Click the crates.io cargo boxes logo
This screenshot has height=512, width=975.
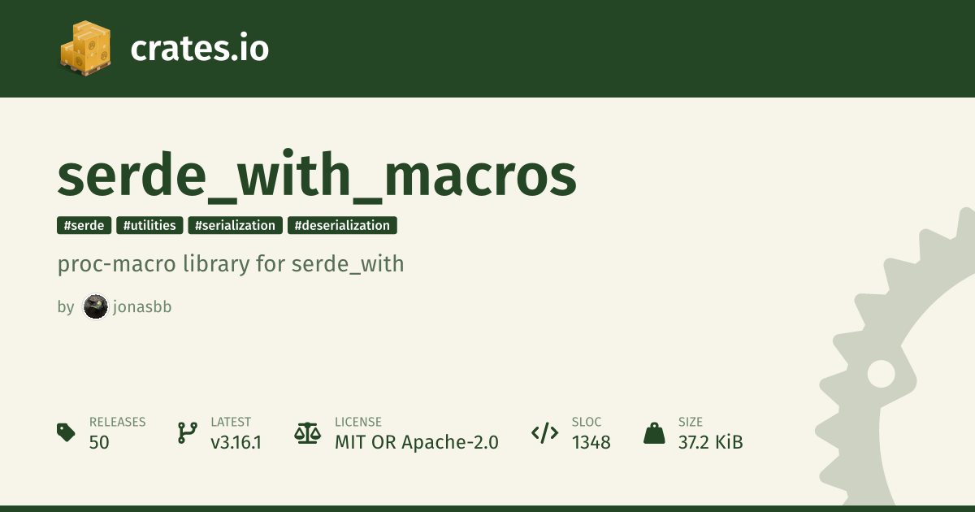84,49
